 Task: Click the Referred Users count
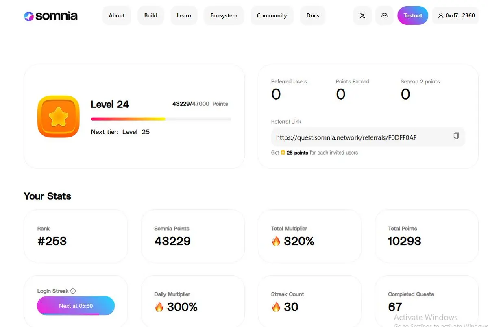(276, 94)
